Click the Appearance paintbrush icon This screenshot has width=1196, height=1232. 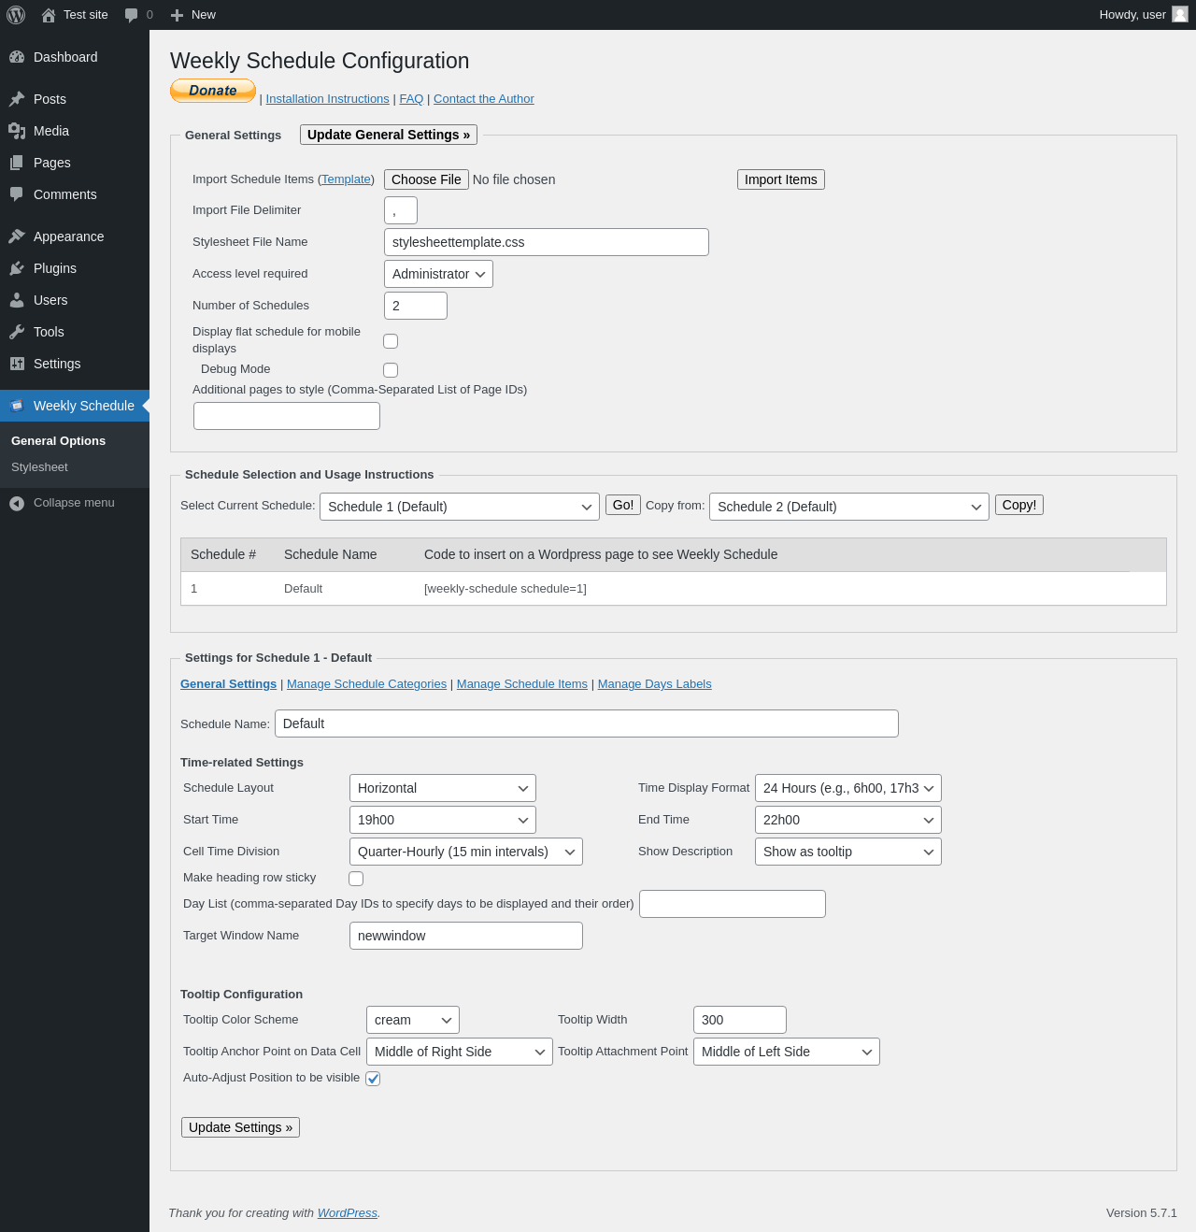tap(17, 236)
